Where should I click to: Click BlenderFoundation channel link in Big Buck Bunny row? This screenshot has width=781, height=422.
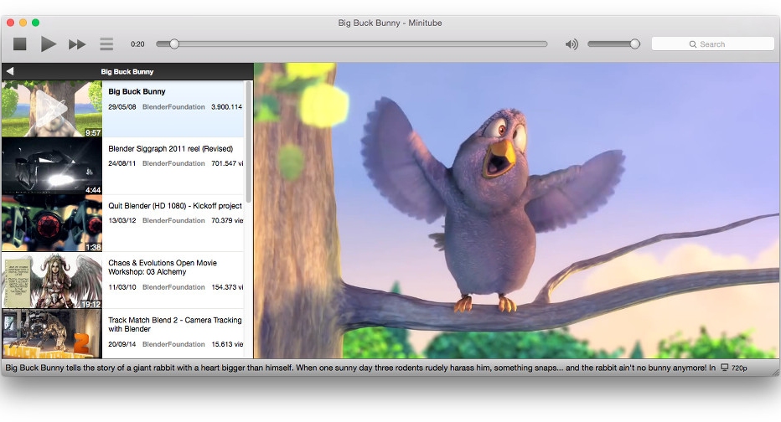[x=173, y=107]
